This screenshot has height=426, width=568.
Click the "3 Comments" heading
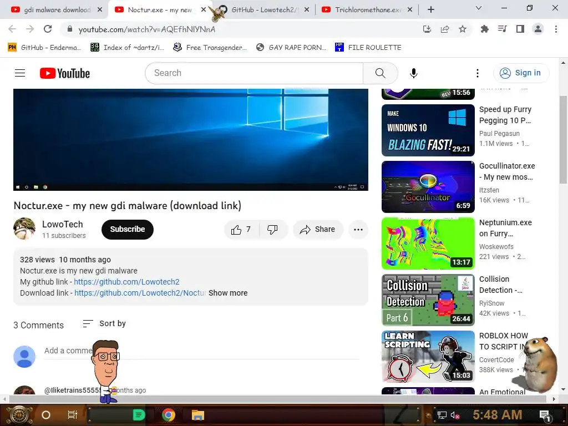pyautogui.click(x=38, y=325)
